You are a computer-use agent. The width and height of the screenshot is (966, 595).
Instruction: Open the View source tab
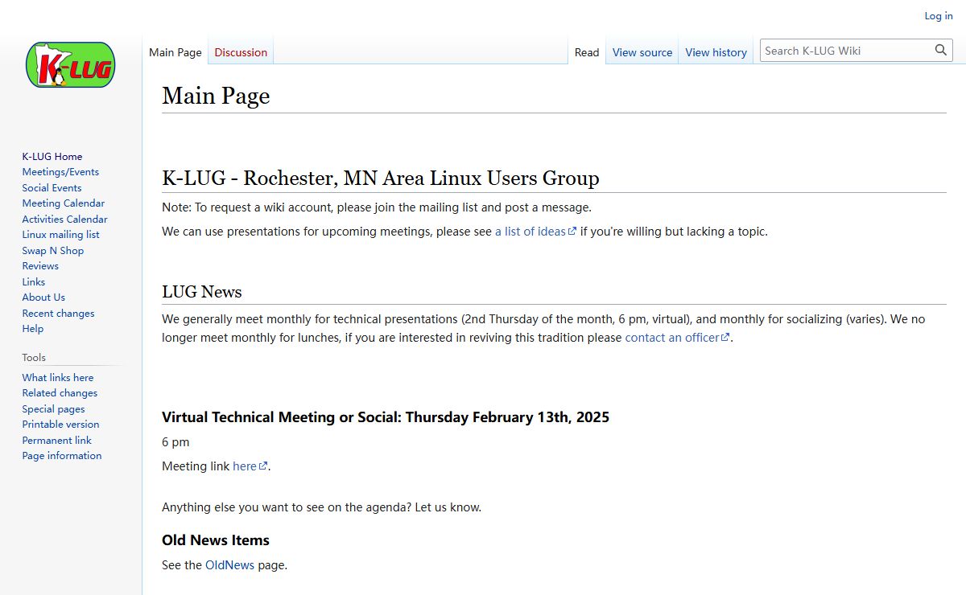tap(642, 52)
